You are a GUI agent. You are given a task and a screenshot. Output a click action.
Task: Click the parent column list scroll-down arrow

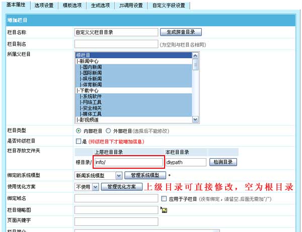coord(195,120)
